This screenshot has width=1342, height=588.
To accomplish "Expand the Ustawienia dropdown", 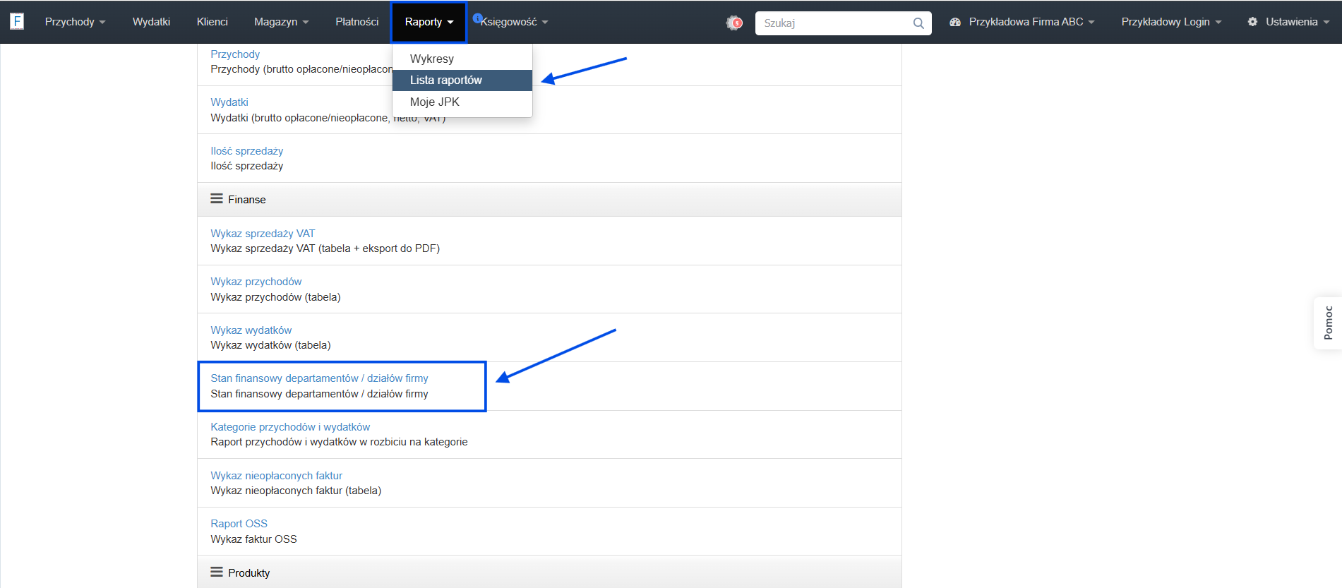I will [1288, 22].
